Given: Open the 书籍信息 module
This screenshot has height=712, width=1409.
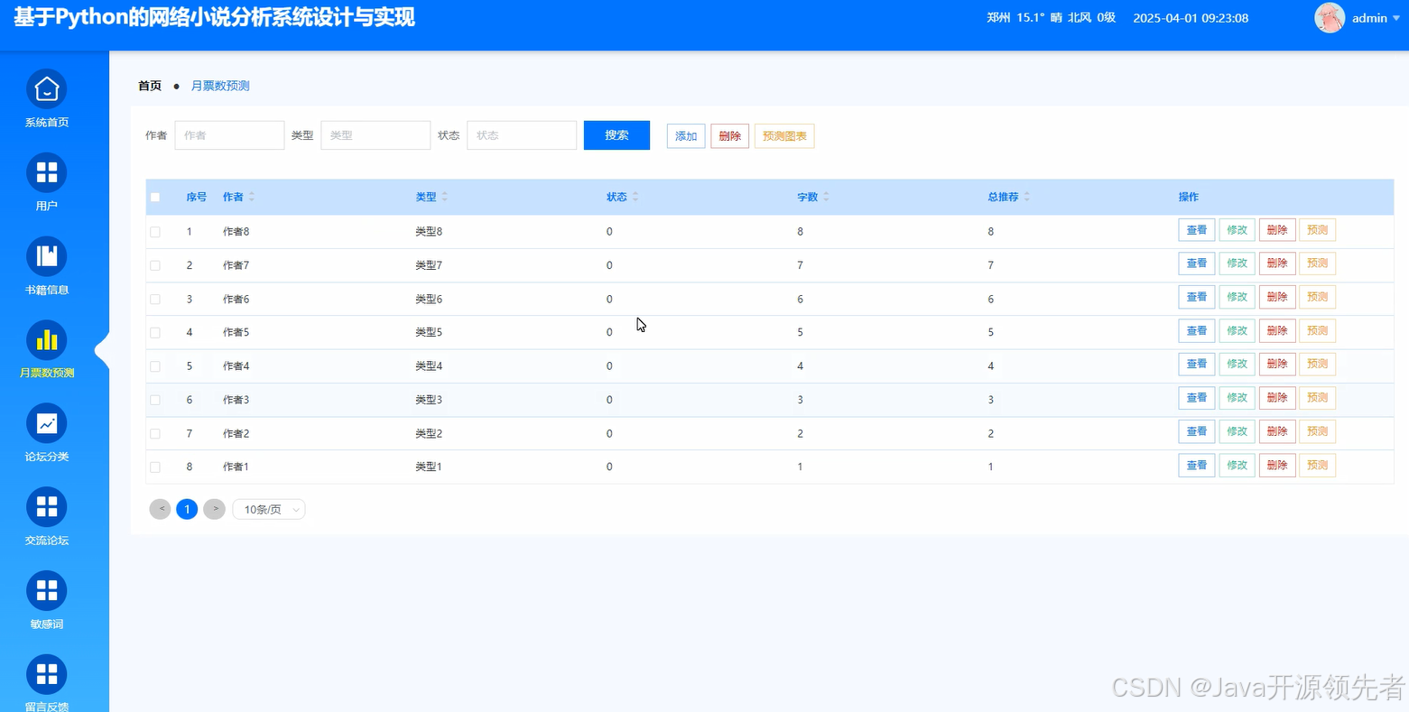Looking at the screenshot, I should (46, 264).
